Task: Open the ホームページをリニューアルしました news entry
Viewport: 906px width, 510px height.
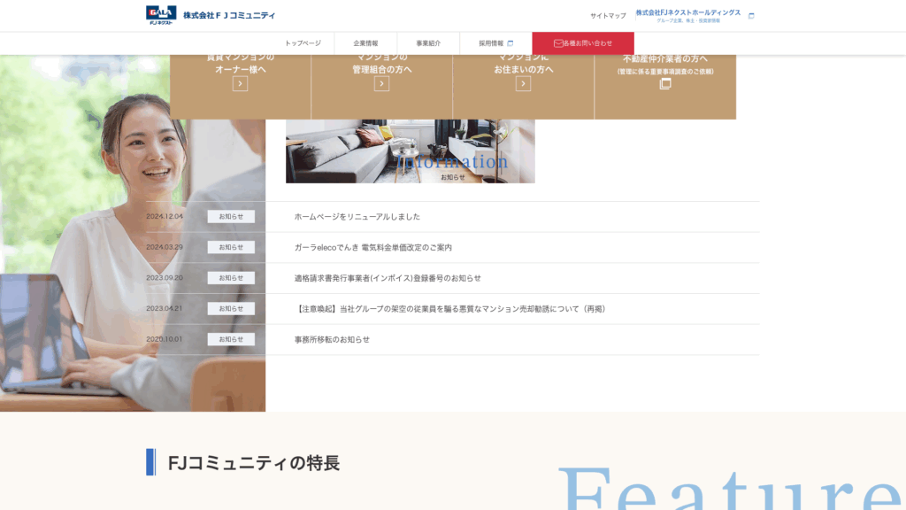Action: coord(357,216)
